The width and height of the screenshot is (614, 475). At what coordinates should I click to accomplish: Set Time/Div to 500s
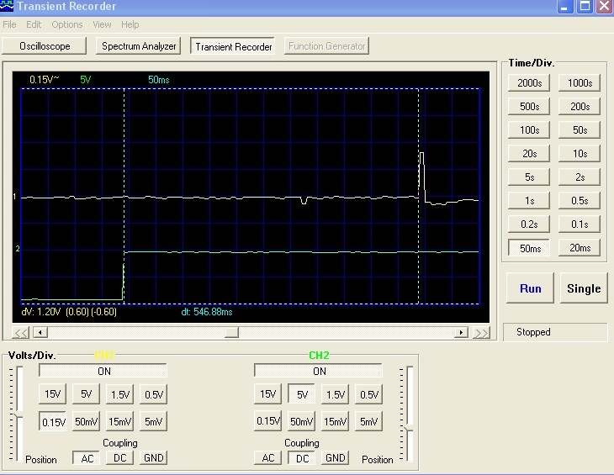[x=529, y=107]
